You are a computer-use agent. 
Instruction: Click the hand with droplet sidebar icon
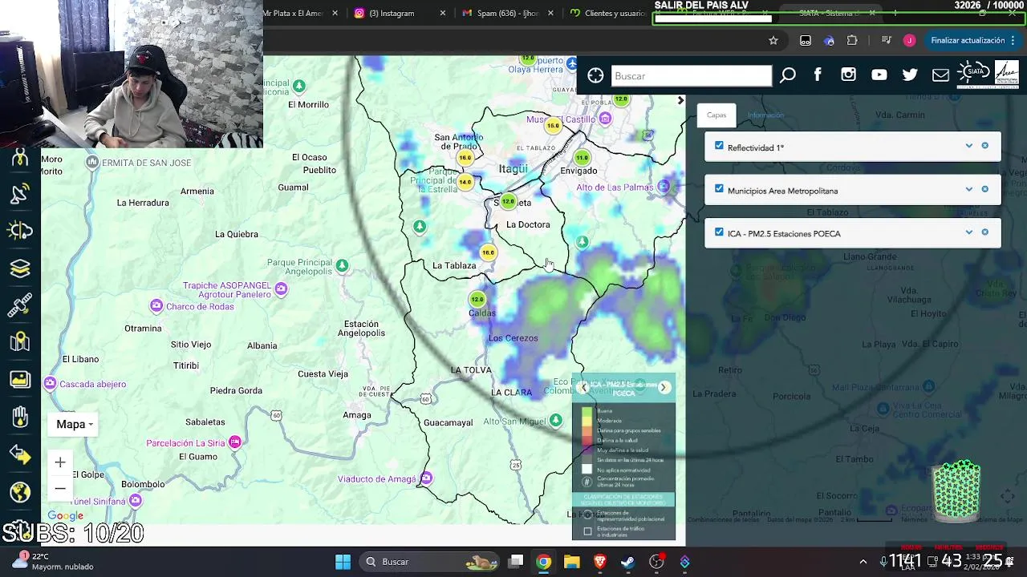click(20, 417)
